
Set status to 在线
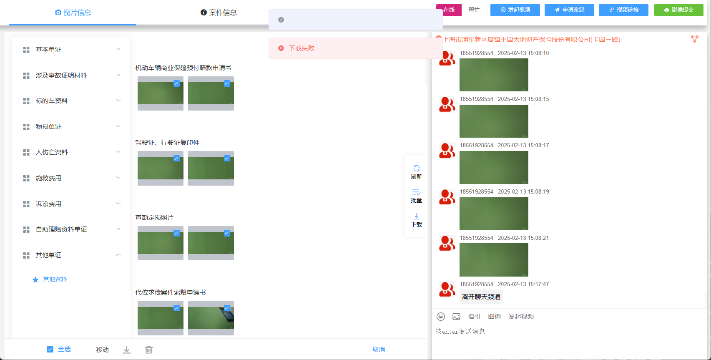click(449, 10)
